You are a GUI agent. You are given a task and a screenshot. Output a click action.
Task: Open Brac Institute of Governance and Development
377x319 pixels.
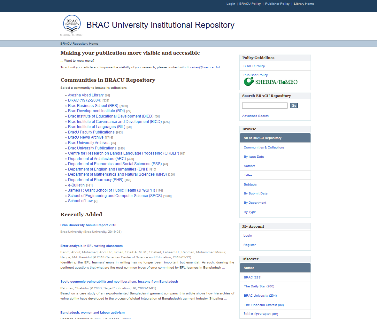click(115, 122)
